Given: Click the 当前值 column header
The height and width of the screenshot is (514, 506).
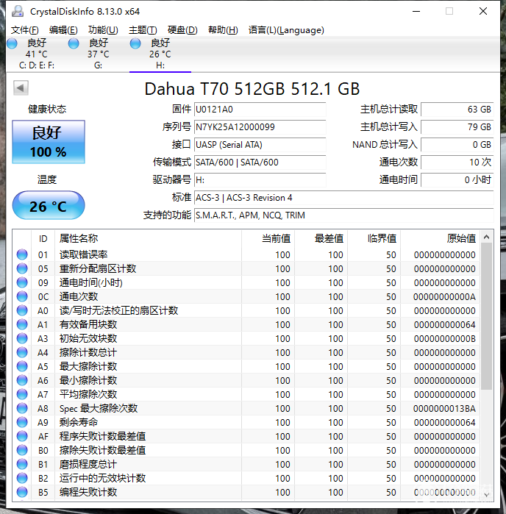Looking at the screenshot, I should click(x=268, y=239).
